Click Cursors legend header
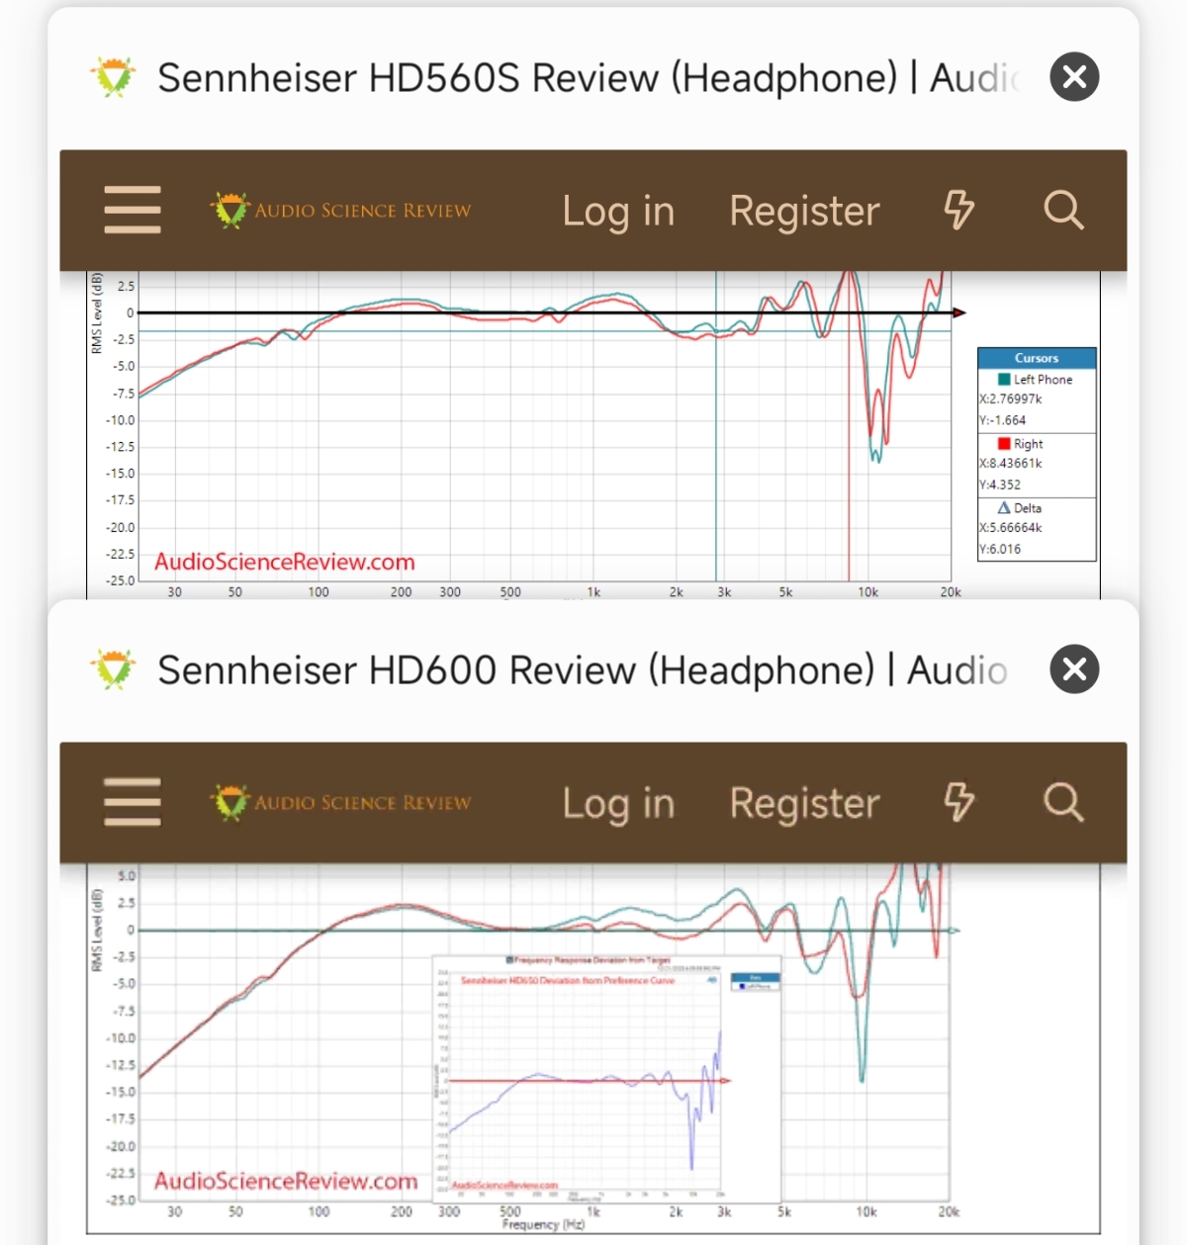This screenshot has height=1245, width=1187. pos(1037,358)
